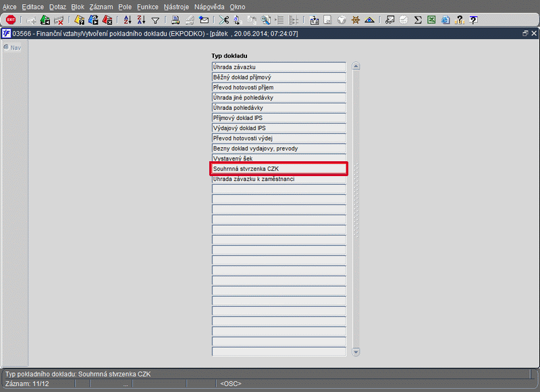540x392 pixels.
Task: Click the list's dotted scrollbar thumb
Action: click(x=356, y=200)
